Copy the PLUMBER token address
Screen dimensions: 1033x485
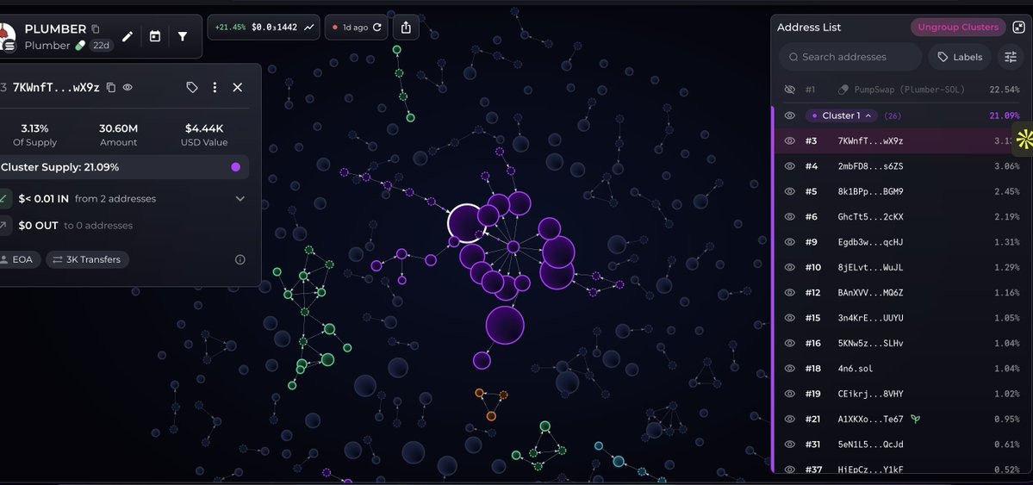click(x=96, y=29)
